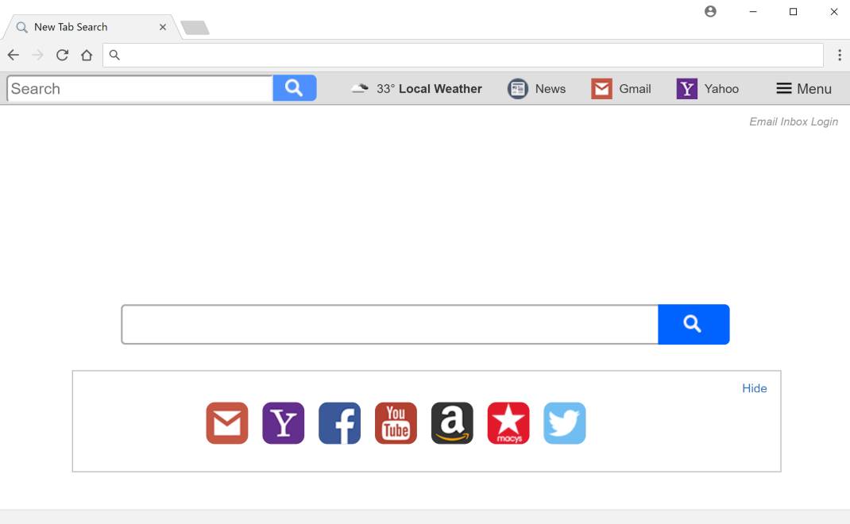Open the Amazon shortcut tile
The height and width of the screenshot is (524, 850).
[452, 422]
